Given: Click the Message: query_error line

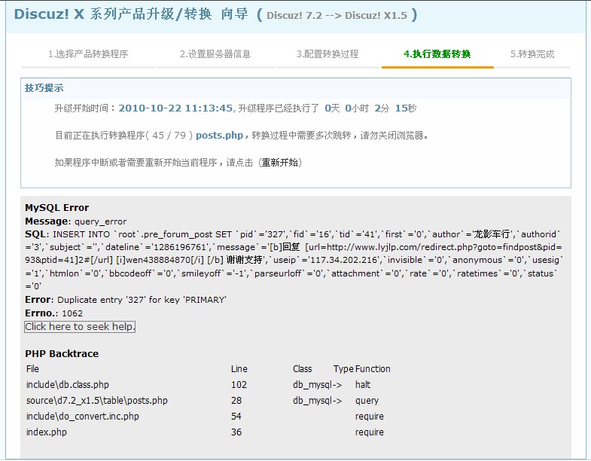Looking at the screenshot, I should [76, 221].
